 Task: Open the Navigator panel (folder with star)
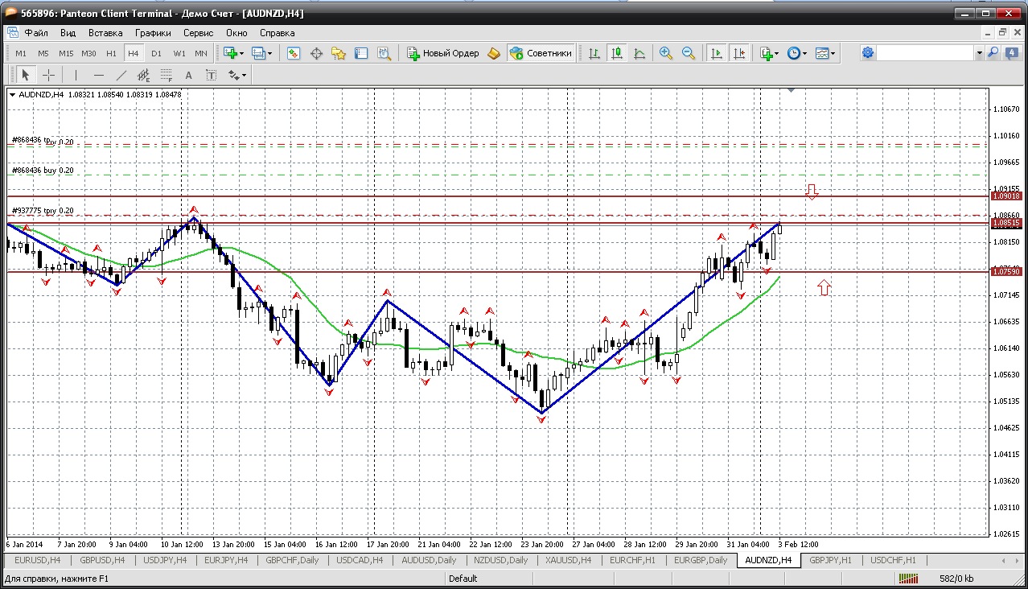[339, 53]
